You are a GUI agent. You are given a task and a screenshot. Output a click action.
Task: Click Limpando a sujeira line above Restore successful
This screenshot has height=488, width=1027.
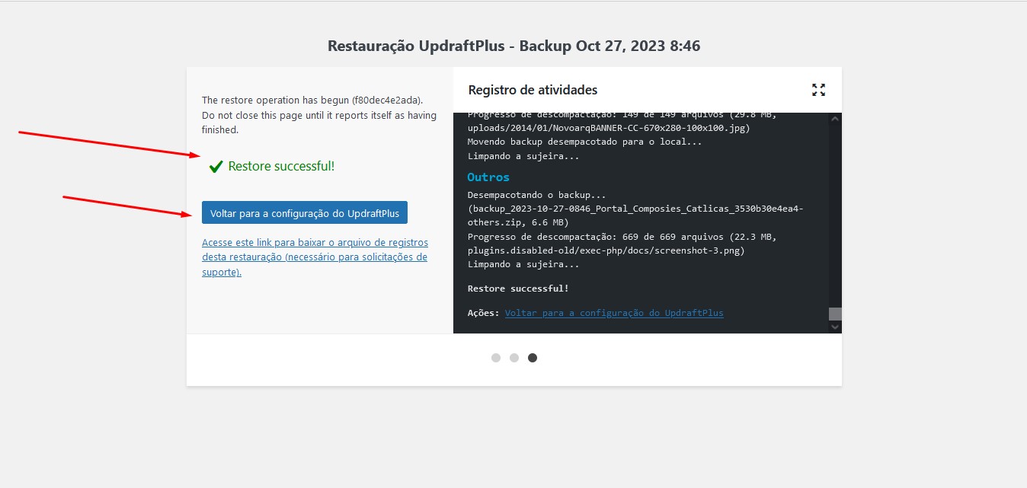(523, 264)
